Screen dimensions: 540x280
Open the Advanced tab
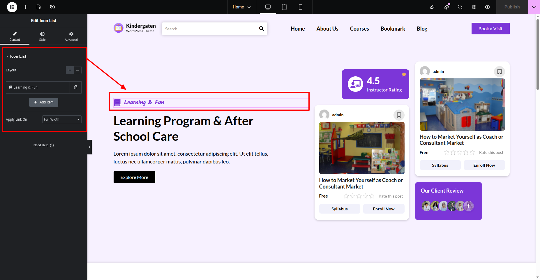[71, 36]
